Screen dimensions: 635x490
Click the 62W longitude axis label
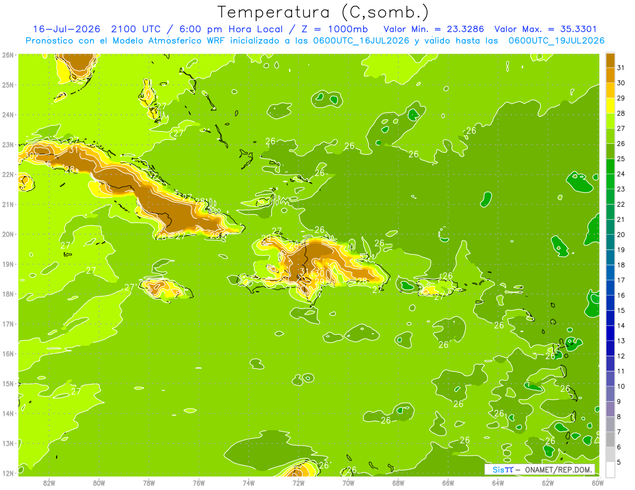[548, 483]
